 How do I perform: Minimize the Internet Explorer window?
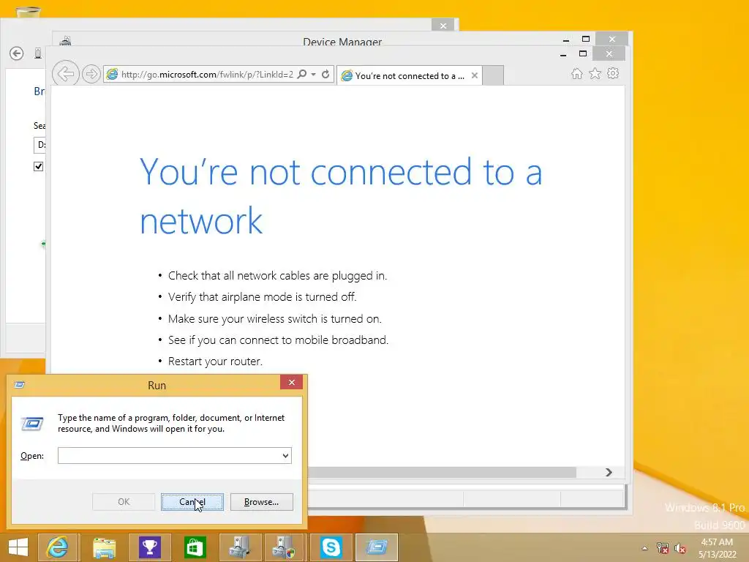[x=563, y=54]
